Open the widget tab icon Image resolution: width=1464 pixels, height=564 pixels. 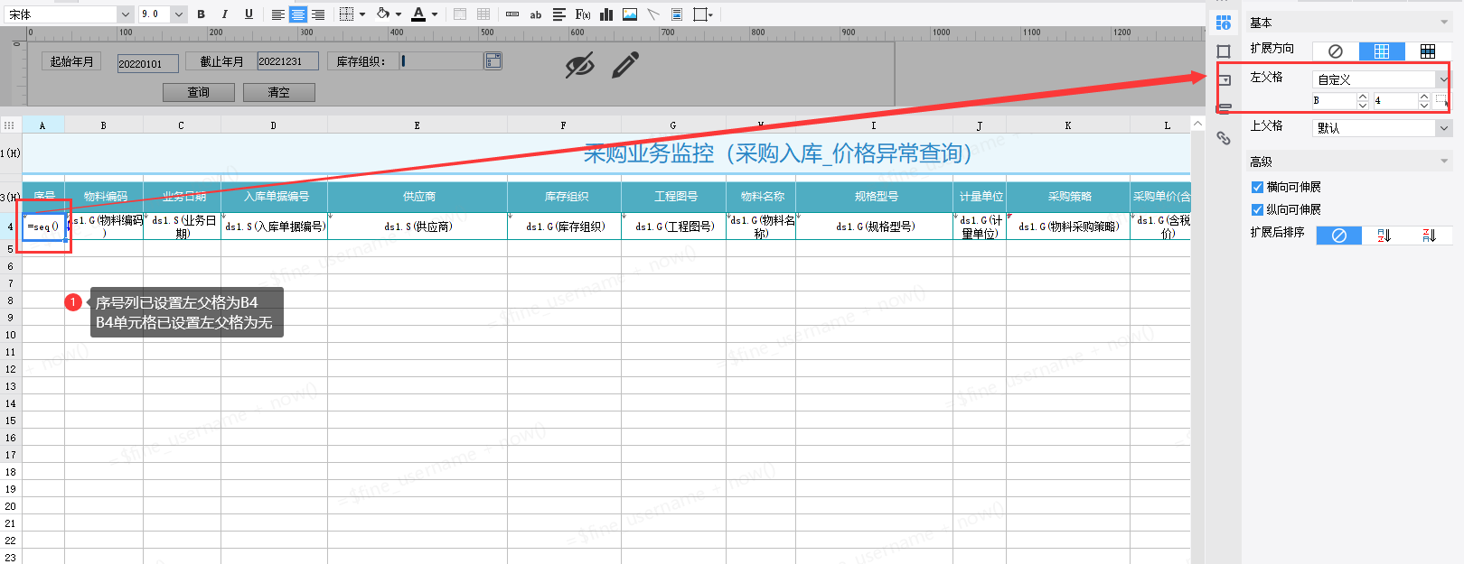(1224, 80)
